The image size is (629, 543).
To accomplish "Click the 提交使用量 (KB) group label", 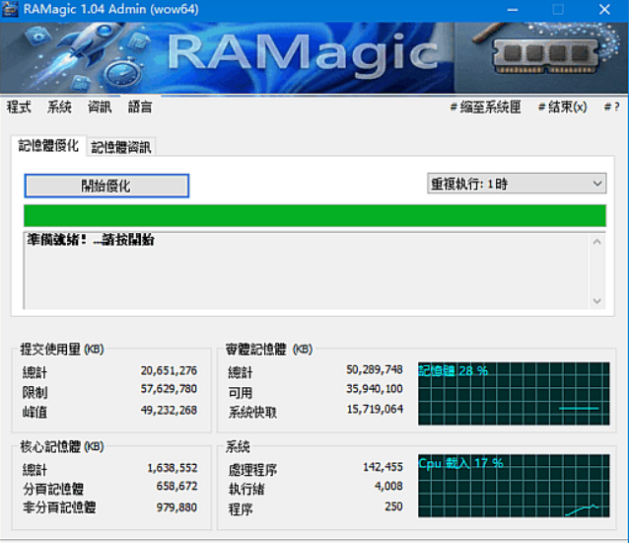I will click(62, 349).
